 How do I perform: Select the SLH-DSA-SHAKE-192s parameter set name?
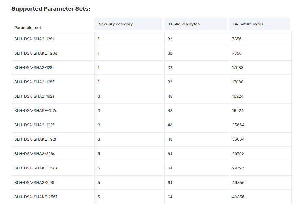click(36, 110)
